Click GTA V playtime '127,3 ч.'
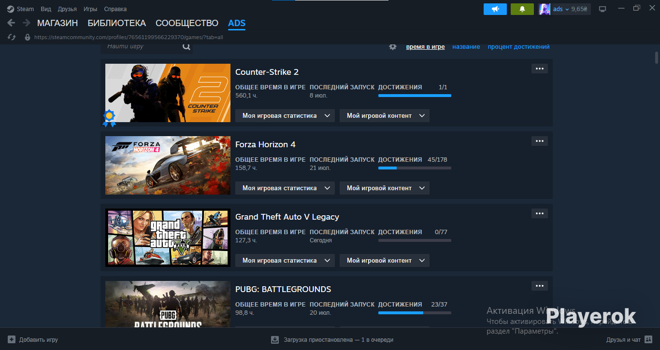This screenshot has height=350, width=660. click(246, 240)
